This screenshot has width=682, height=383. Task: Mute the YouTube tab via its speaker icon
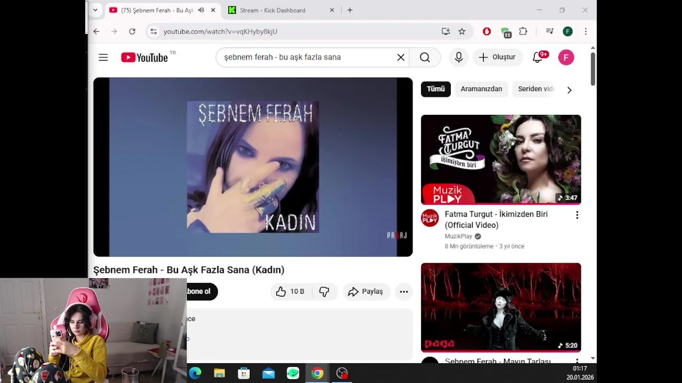201,10
